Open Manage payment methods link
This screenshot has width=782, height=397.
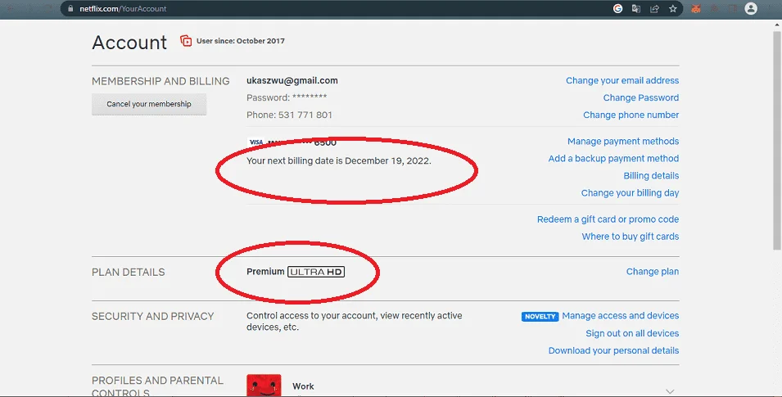pyautogui.click(x=623, y=141)
